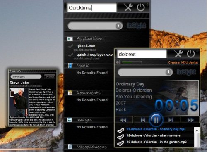Click power icon in Quicktime search panel
Screen dimensions: 207x152
[x=141, y=7]
